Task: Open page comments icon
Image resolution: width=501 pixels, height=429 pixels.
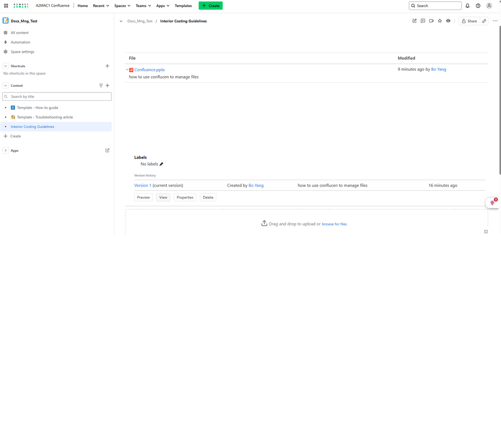Action: tap(423, 21)
